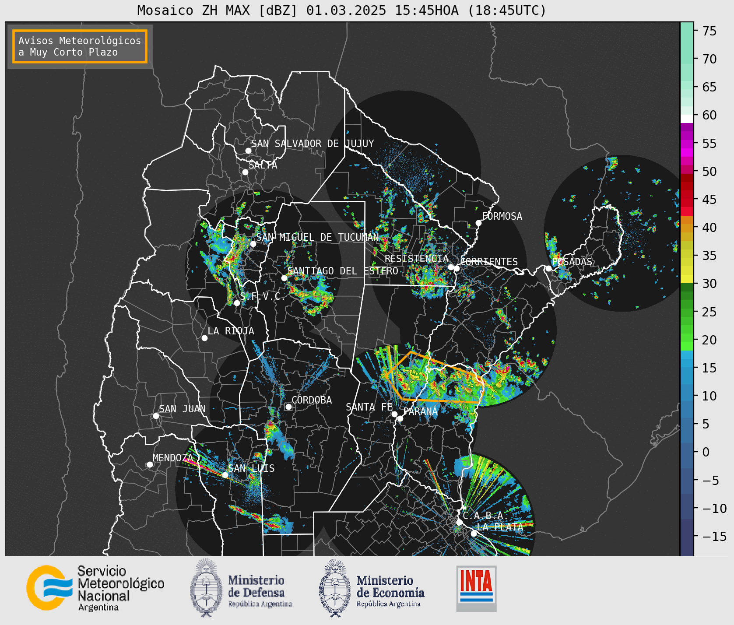The width and height of the screenshot is (734, 625).
Task: Click the Mendoza city label
Action: coord(173,458)
